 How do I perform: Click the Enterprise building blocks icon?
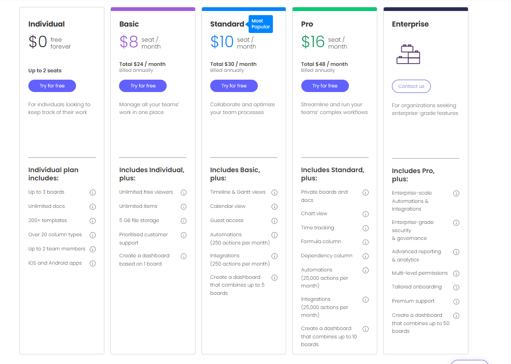click(408, 54)
